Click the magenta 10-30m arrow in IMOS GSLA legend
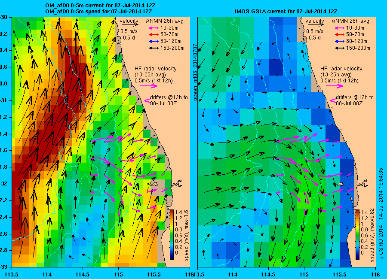 tap(340, 28)
